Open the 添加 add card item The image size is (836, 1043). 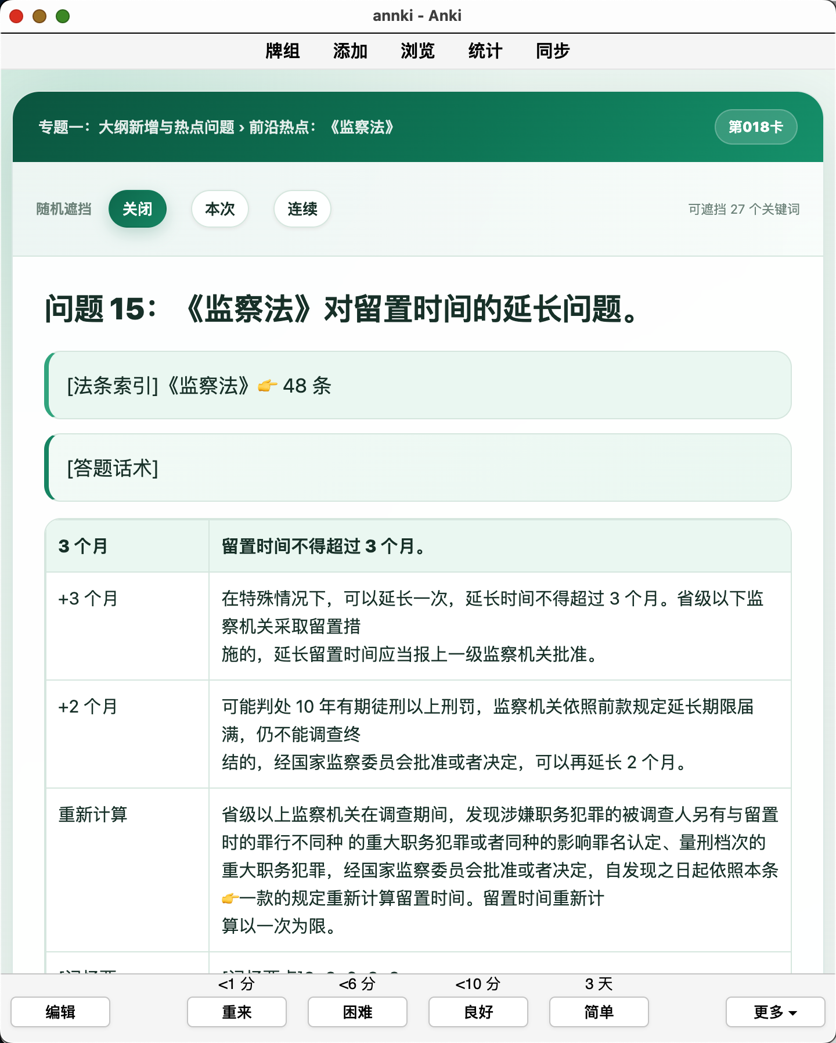pos(350,51)
